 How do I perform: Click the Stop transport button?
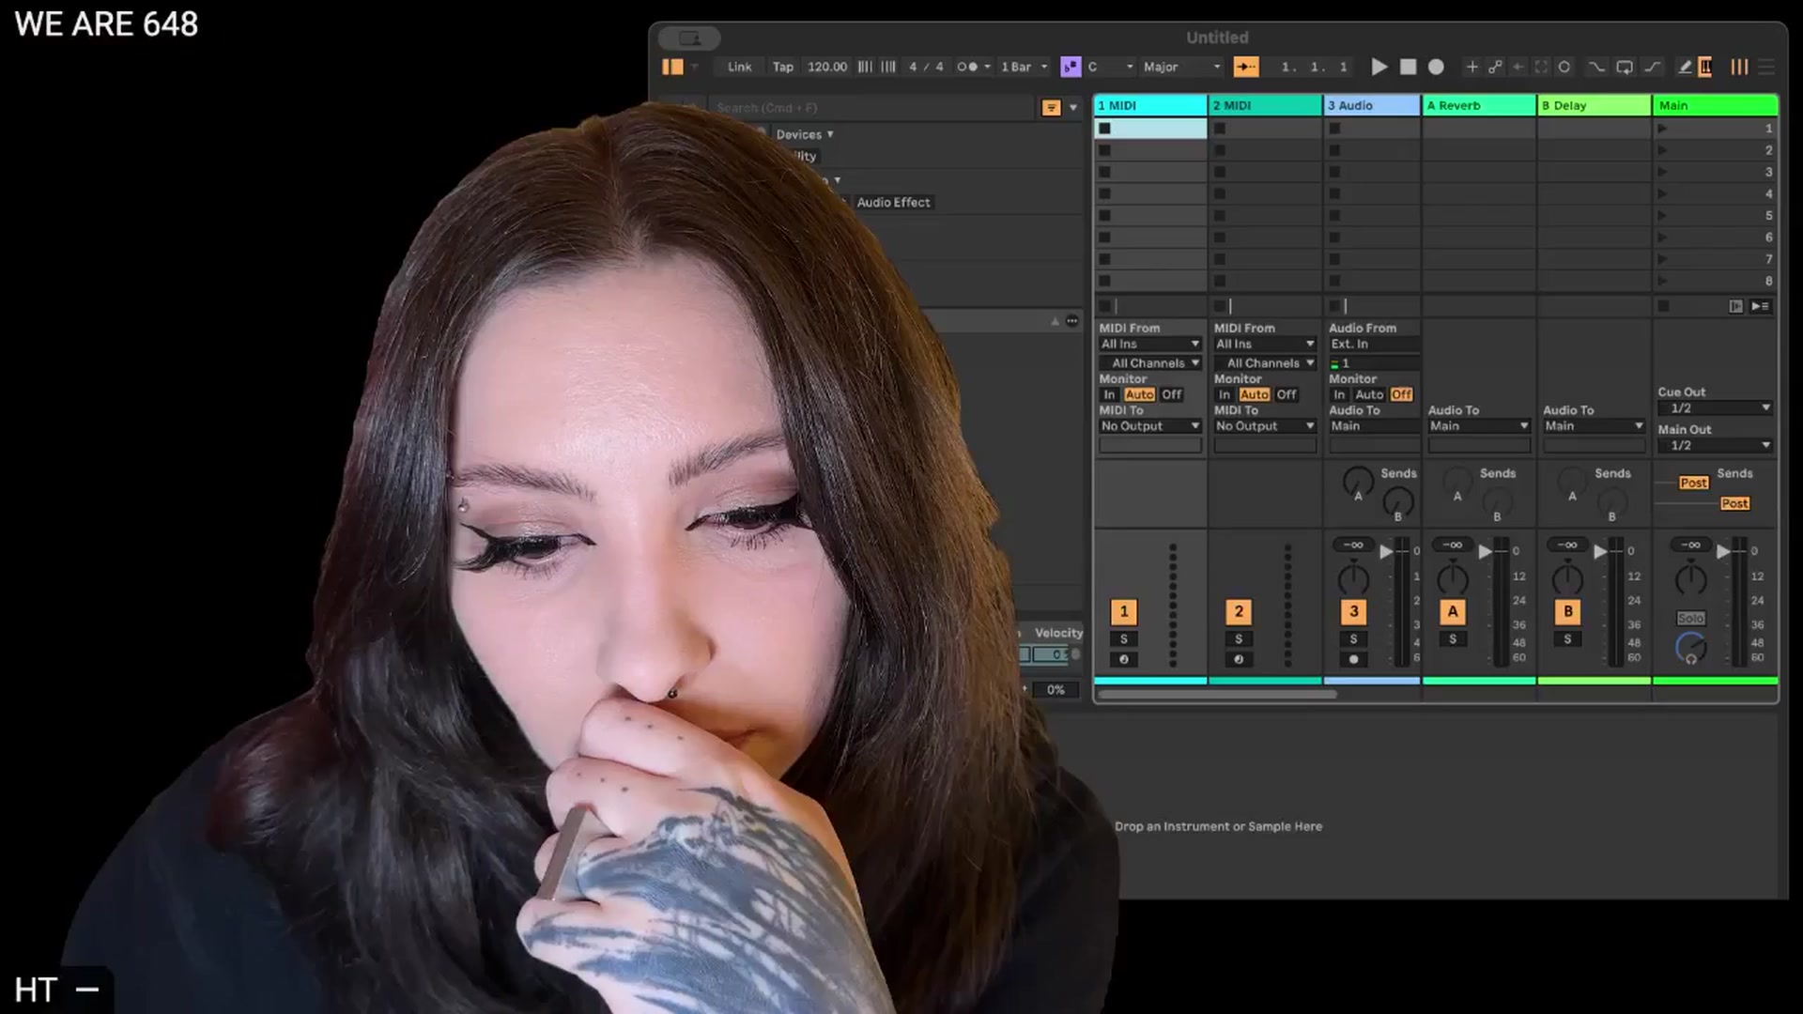coord(1408,67)
